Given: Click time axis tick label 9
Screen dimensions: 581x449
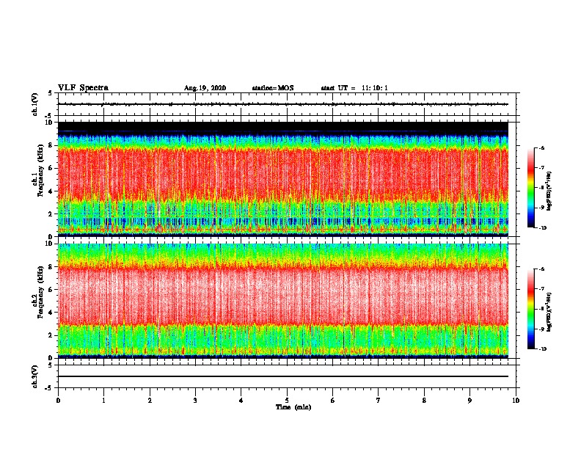Looking at the screenshot, I should 469,401.
